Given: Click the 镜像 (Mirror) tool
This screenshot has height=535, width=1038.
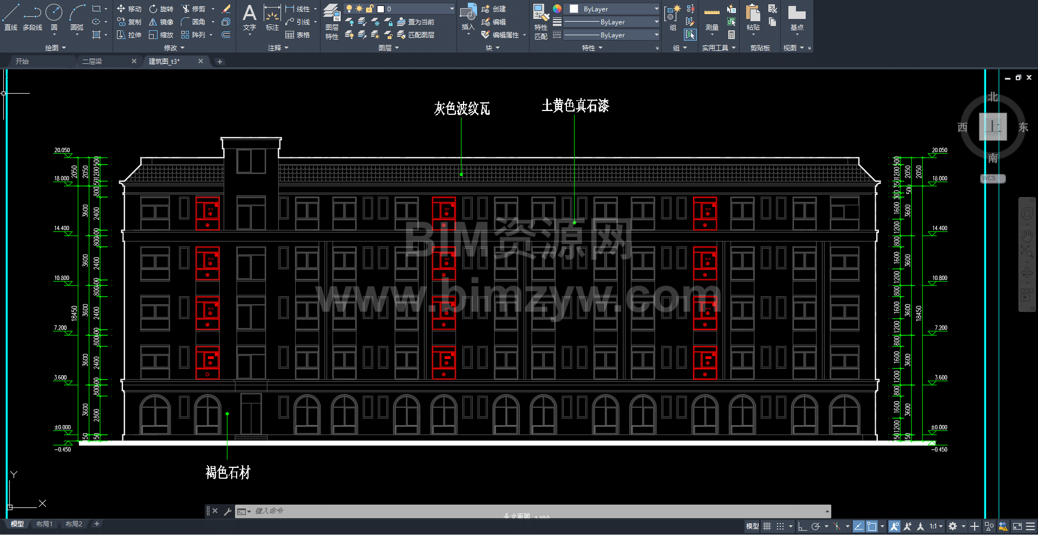Looking at the screenshot, I should pos(161,22).
